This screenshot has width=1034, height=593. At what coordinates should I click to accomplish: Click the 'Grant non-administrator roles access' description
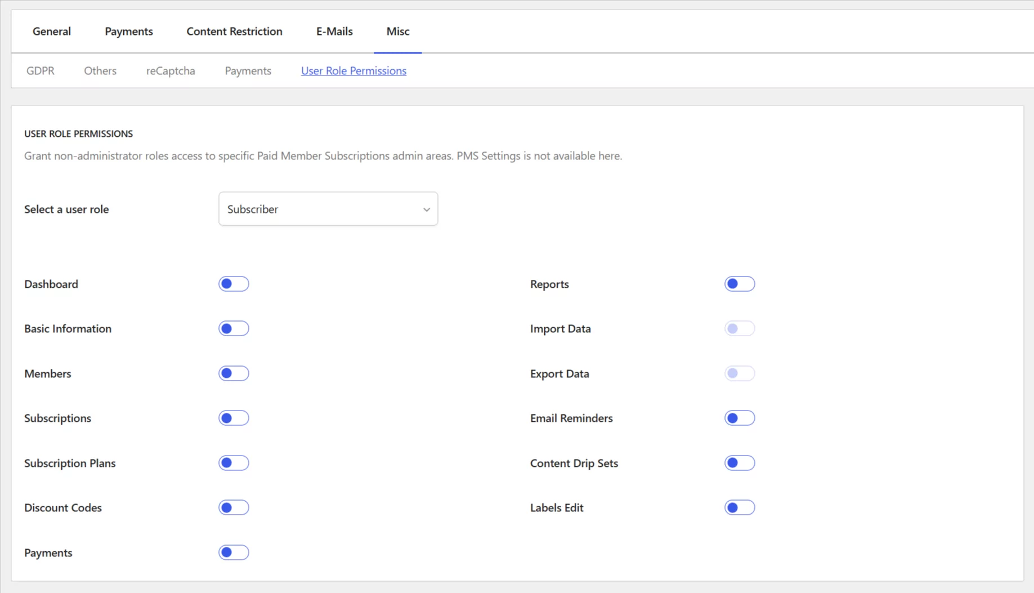point(323,155)
